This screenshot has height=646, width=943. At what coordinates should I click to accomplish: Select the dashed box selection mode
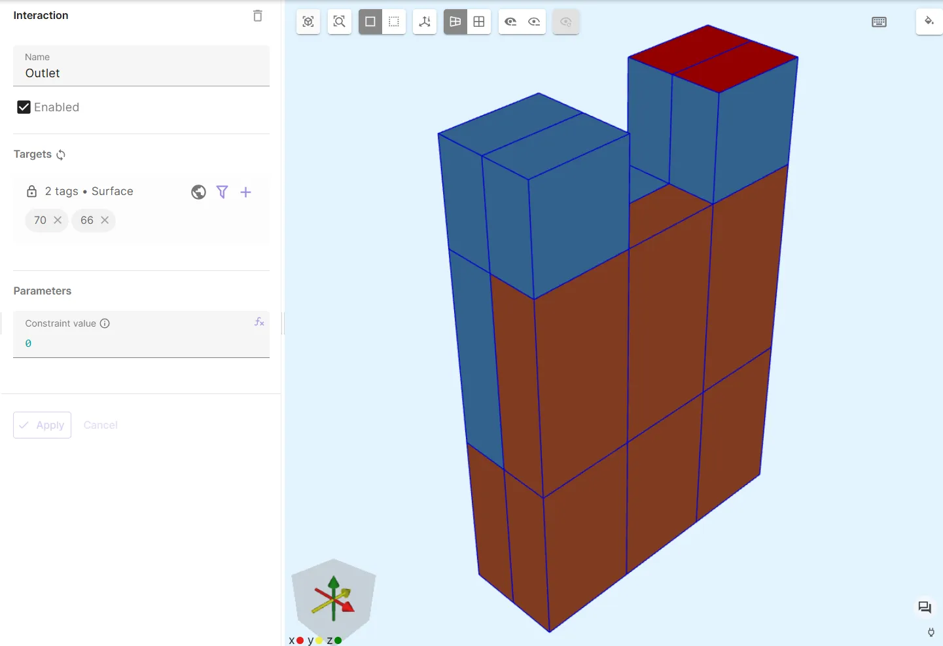[x=394, y=22]
